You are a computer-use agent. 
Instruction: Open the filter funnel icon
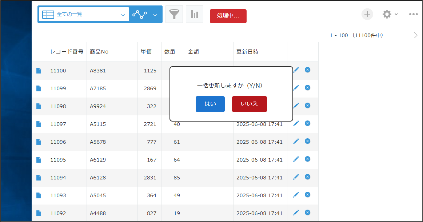pos(174,15)
